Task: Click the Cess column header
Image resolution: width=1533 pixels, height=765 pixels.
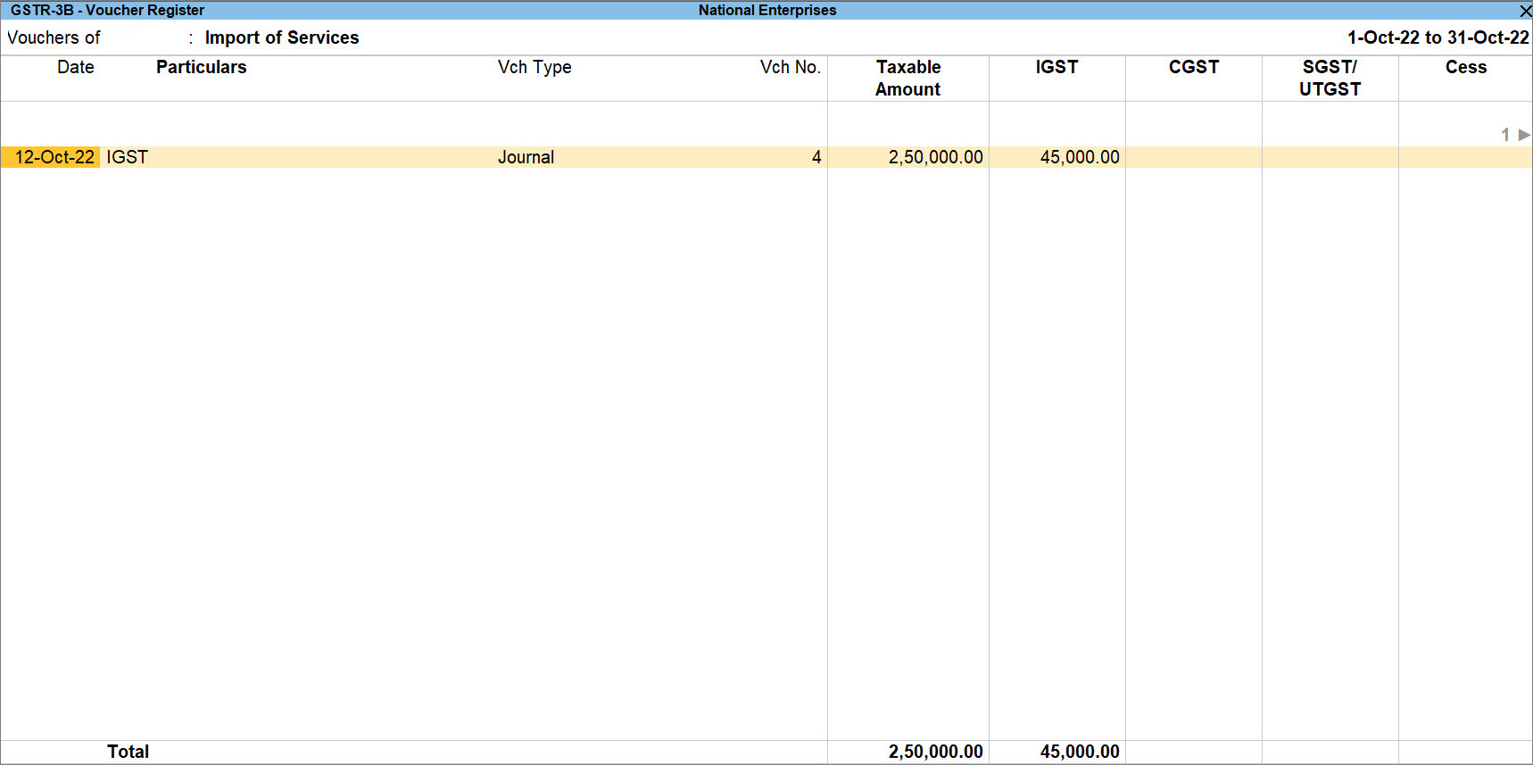Action: 1465,67
